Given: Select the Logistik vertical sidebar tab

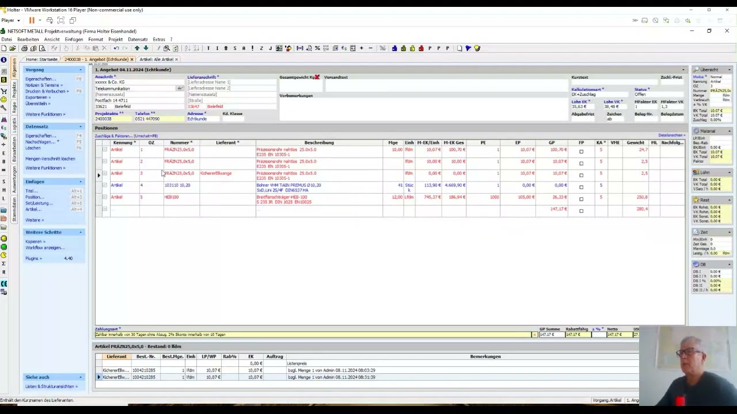Looking at the screenshot, I should coord(14,125).
